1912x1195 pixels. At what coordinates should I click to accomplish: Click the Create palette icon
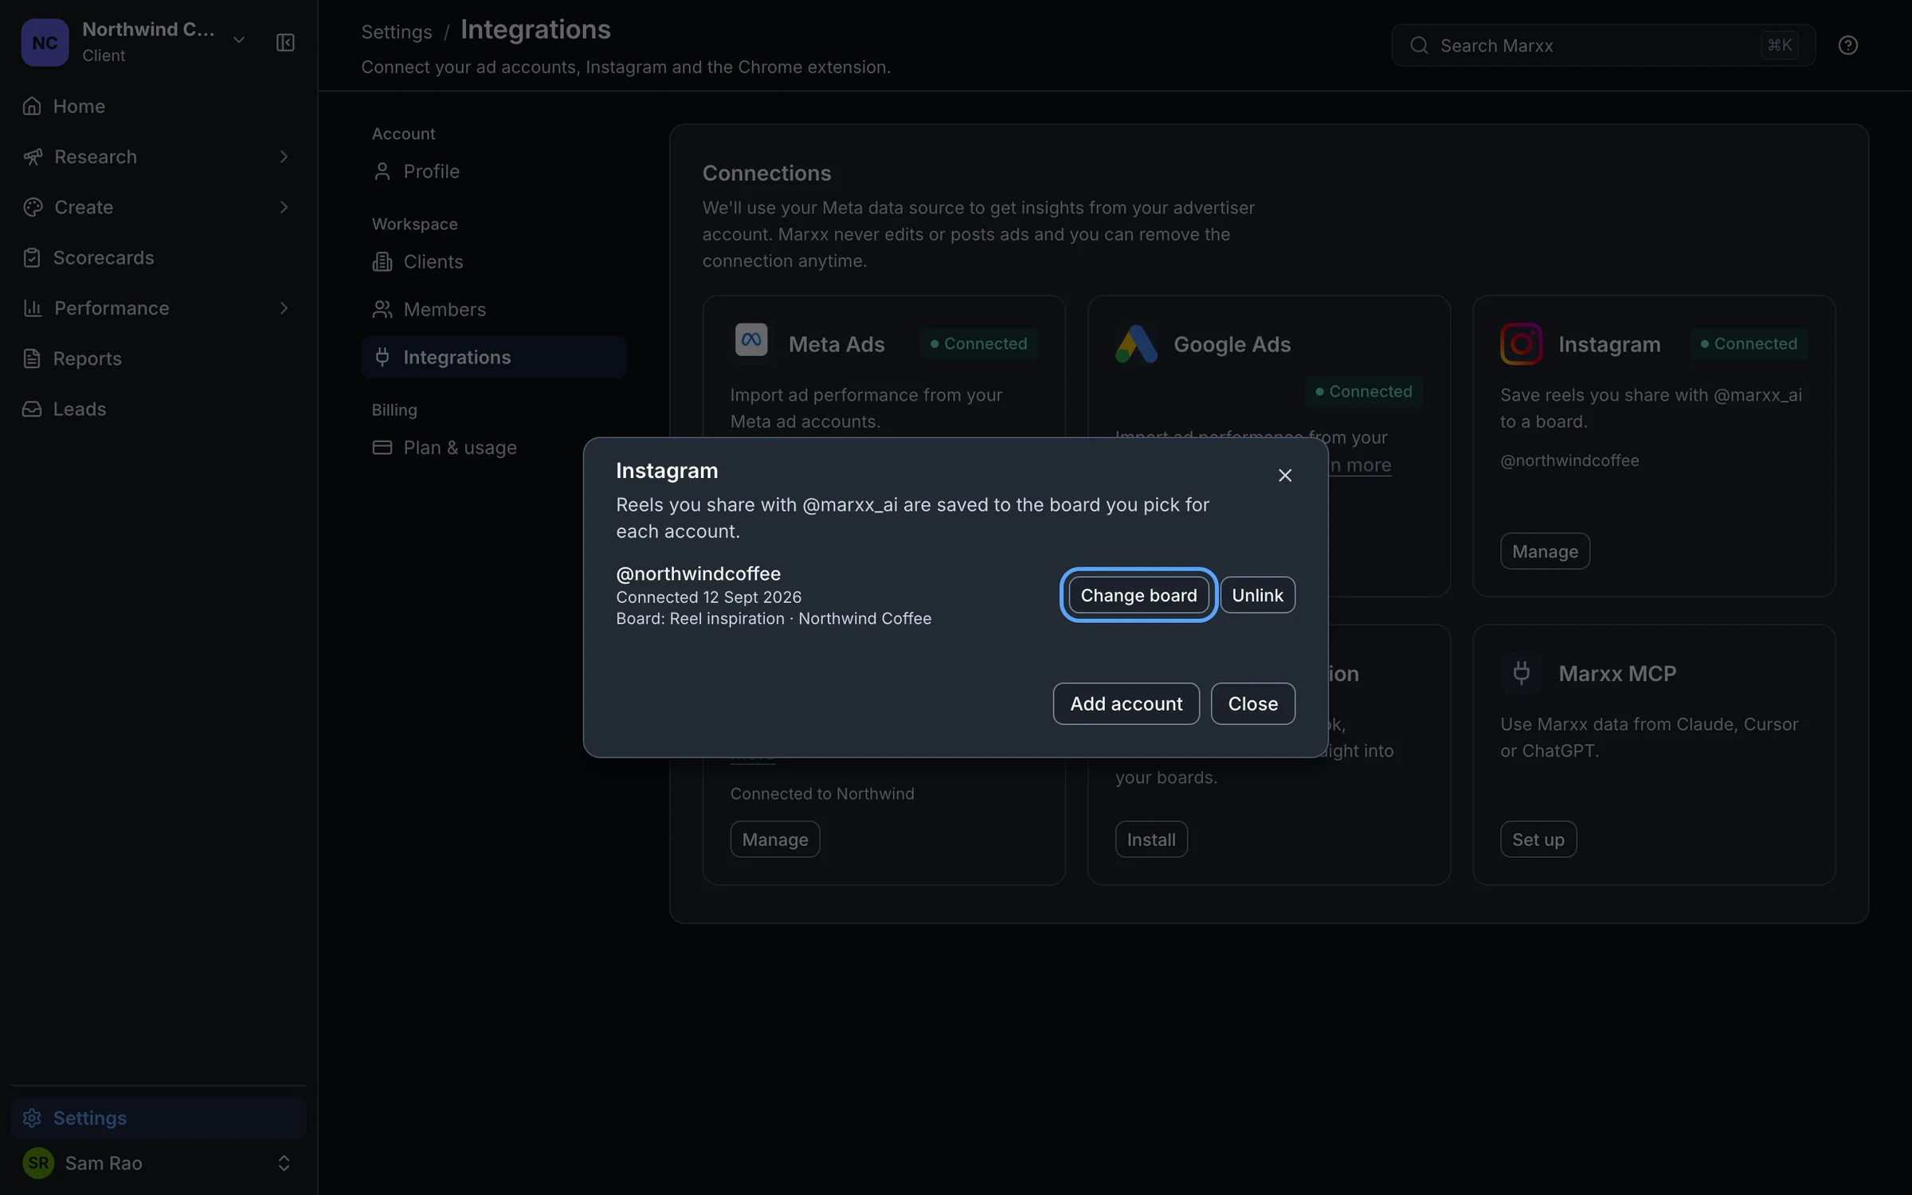pyautogui.click(x=33, y=207)
